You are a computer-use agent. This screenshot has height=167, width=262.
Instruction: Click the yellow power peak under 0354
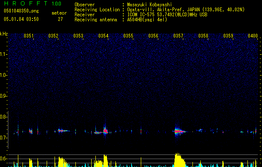coord(105,161)
